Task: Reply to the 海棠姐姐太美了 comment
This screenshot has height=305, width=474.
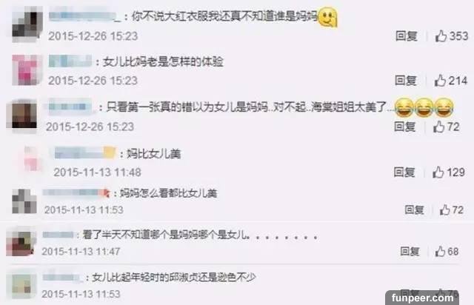Action: click(x=405, y=127)
